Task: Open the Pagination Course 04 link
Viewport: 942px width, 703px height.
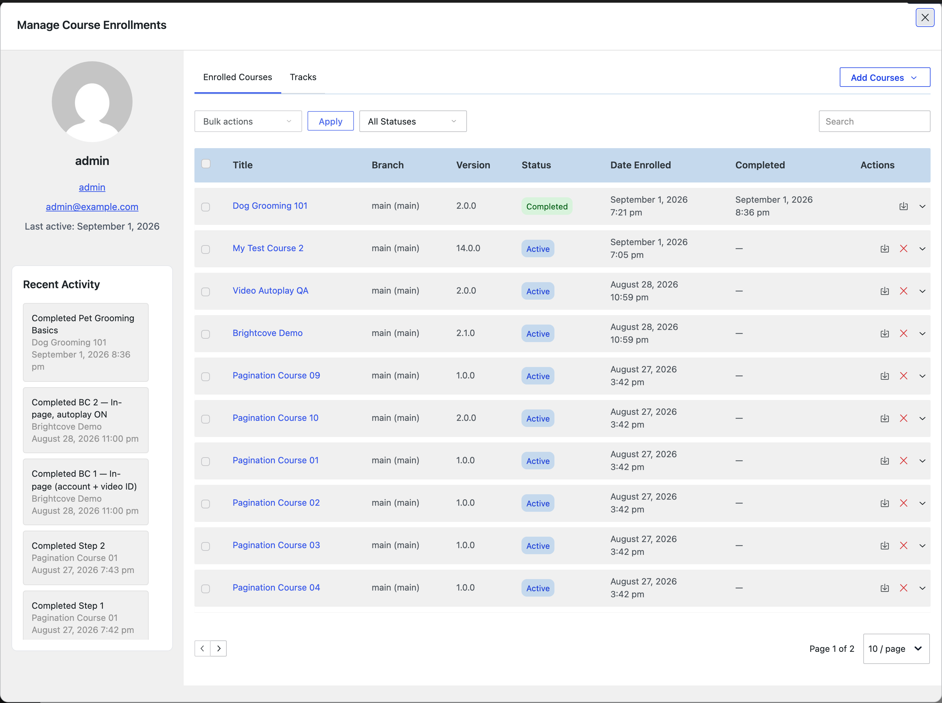Action: 276,587
